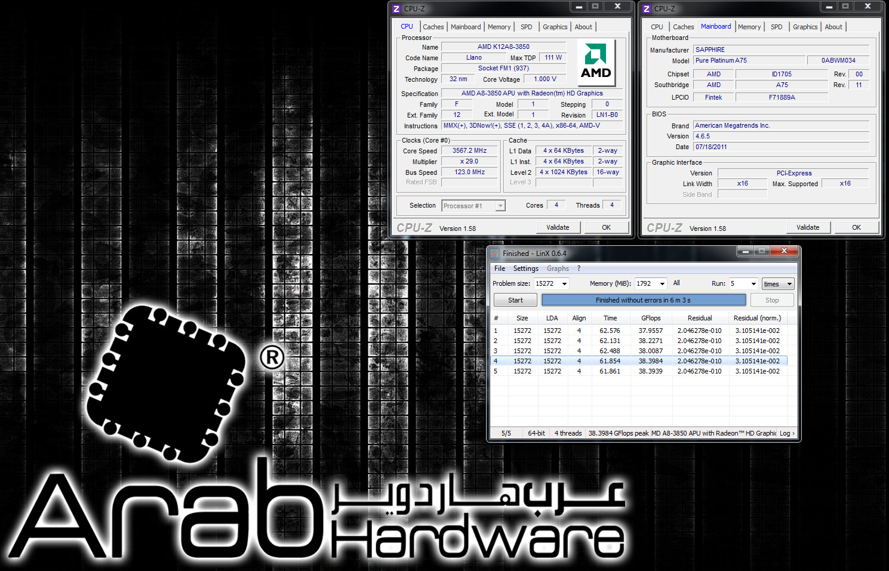Open the LinX Graphs menu
889x571 pixels.
click(558, 268)
